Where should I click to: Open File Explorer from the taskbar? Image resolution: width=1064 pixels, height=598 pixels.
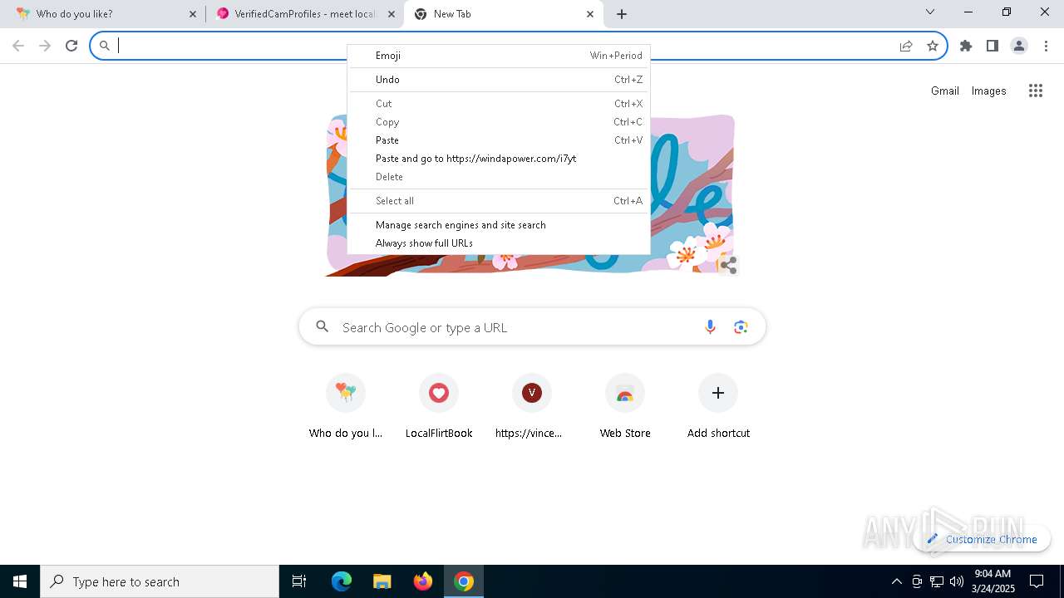tap(382, 581)
